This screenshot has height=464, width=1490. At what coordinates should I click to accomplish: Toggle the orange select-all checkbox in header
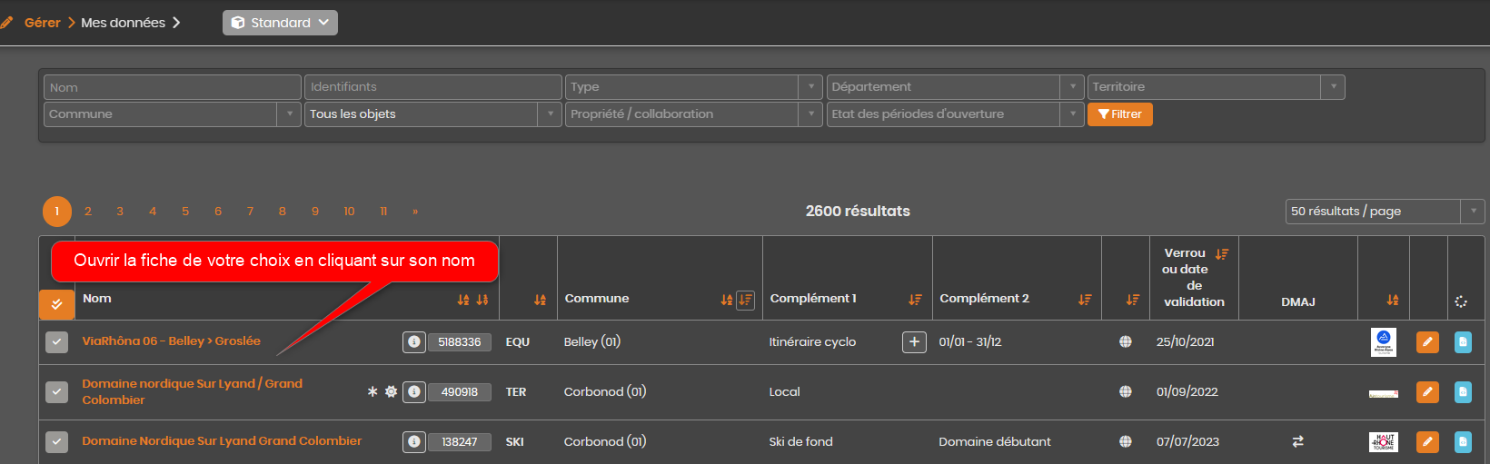pyautogui.click(x=56, y=304)
